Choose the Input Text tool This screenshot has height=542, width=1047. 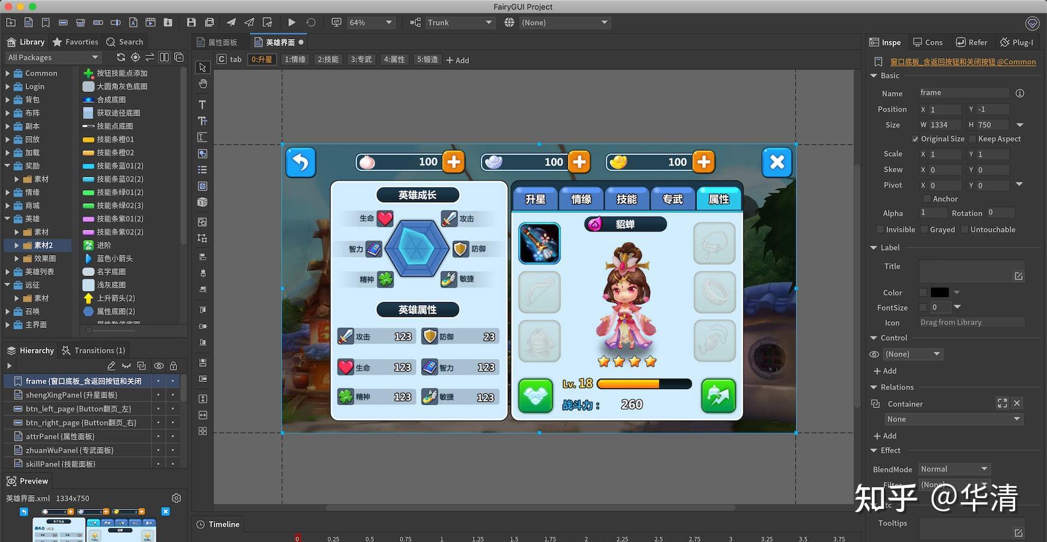click(x=202, y=137)
